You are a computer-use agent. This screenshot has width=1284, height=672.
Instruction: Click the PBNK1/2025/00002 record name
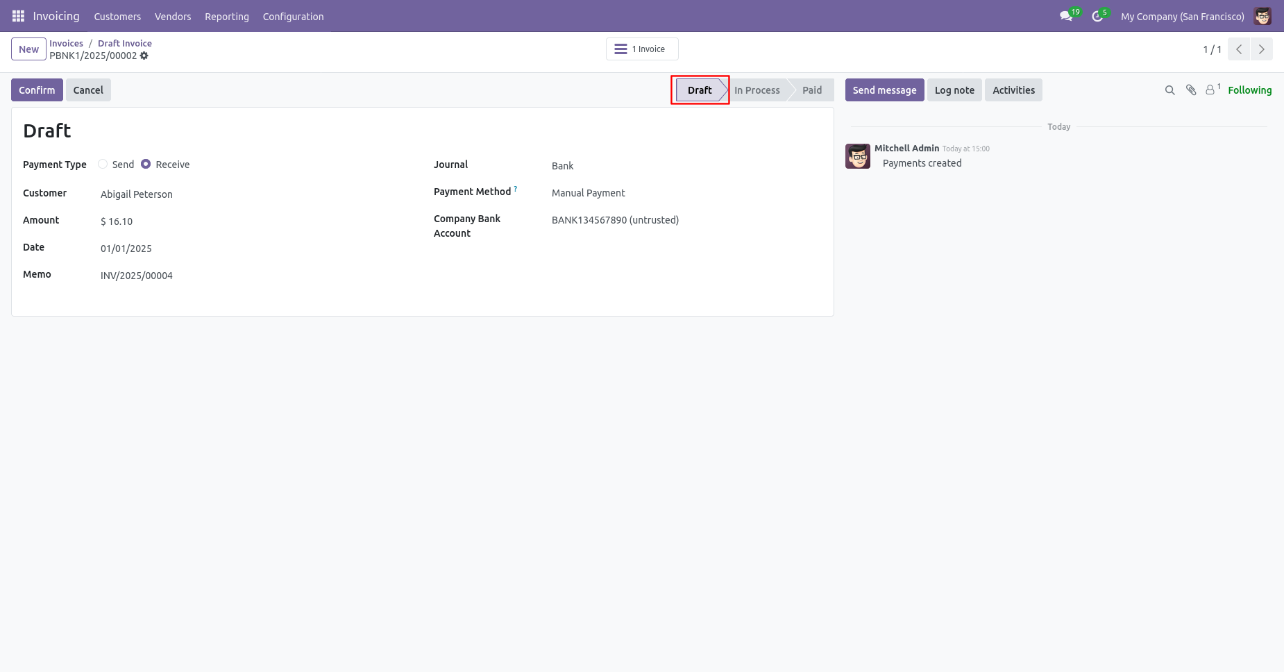pos(93,56)
